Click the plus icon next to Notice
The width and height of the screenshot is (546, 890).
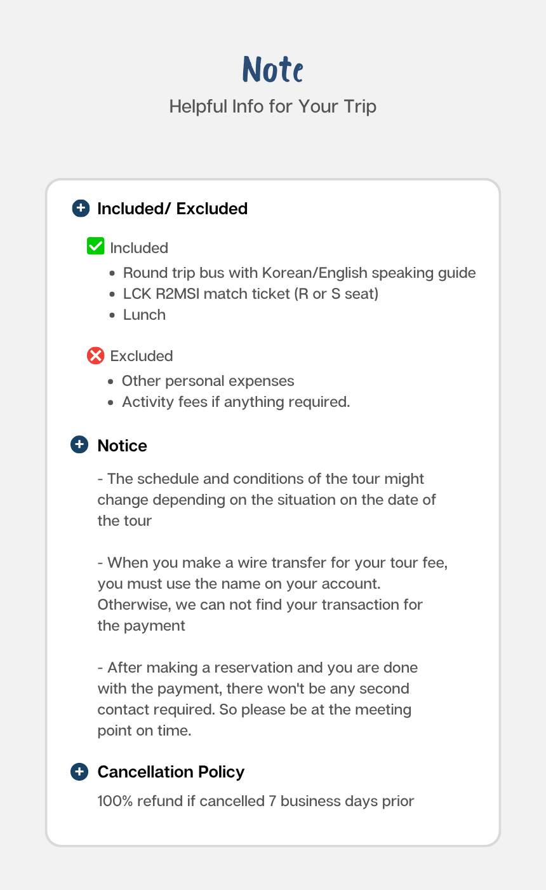(x=79, y=444)
